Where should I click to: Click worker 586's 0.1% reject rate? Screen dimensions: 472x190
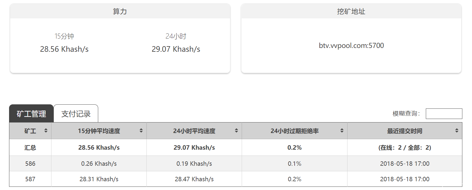(294, 164)
